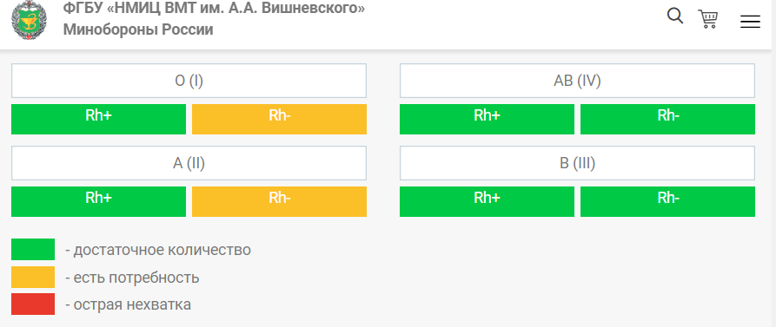776x327 pixels.
Task: Click the yellow есть потребность legend swatch
Action: pyautogui.click(x=33, y=277)
